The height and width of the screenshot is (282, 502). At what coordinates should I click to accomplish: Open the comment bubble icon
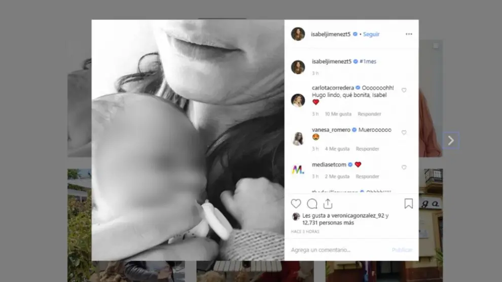coord(312,203)
